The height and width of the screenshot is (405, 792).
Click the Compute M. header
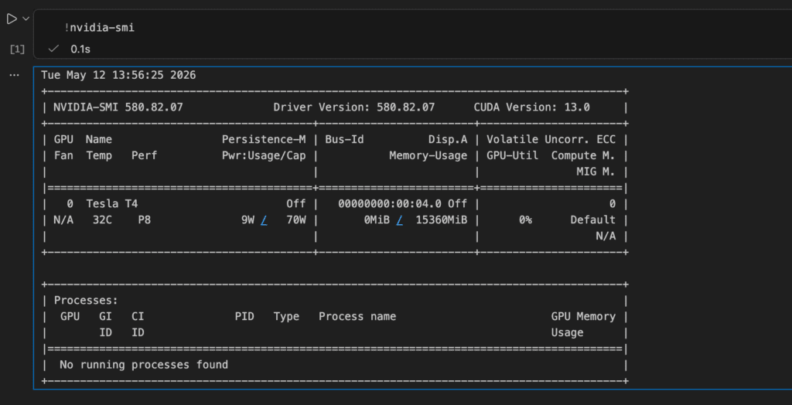pos(583,155)
